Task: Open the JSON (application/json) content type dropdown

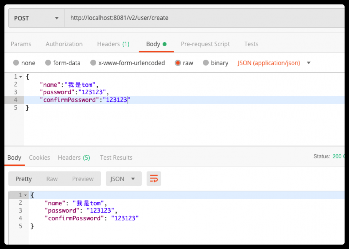Action: click(274, 63)
